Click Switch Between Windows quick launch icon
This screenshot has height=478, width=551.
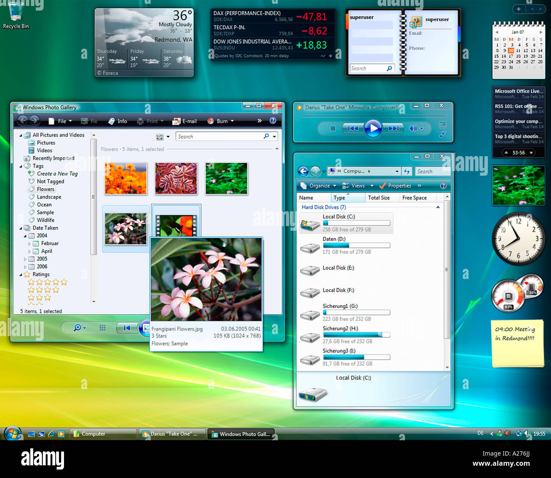[42, 434]
